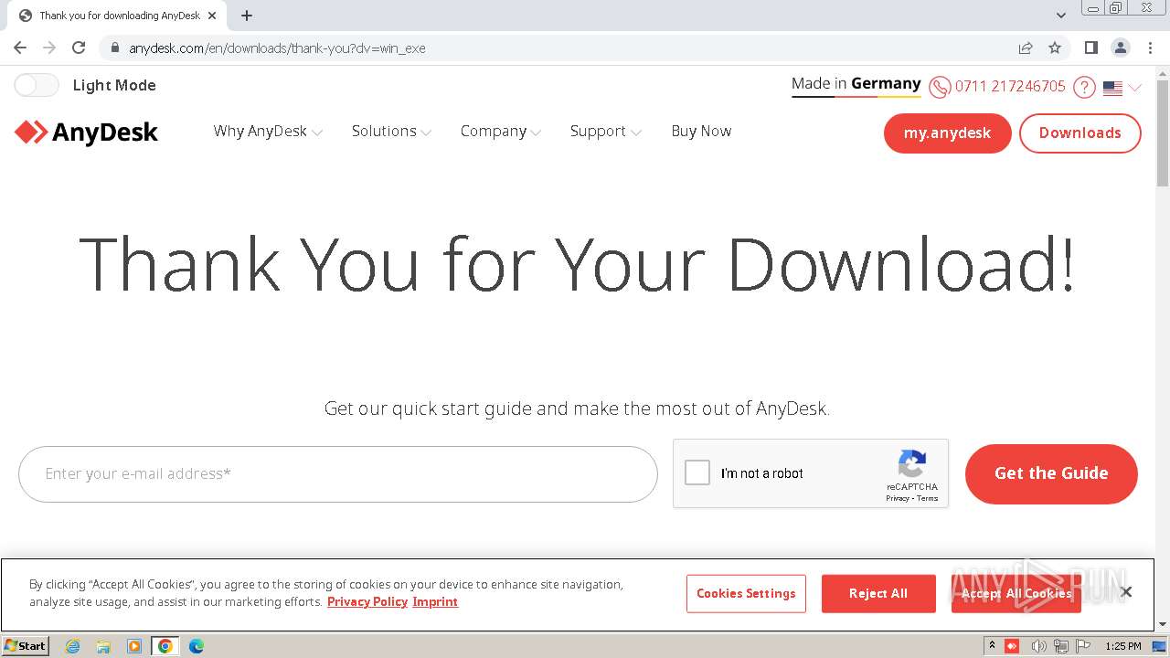This screenshot has height=658, width=1170.
Task: Open Microsoft Edge from the taskbar
Action: (x=197, y=645)
